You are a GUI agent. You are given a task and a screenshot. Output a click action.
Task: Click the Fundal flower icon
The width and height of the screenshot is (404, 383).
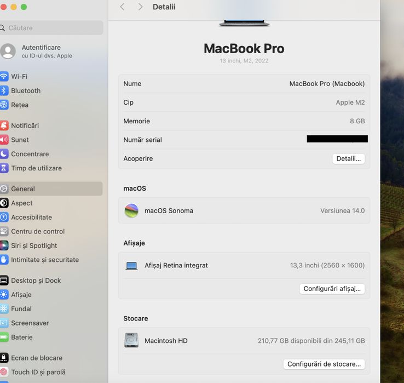click(x=4, y=308)
